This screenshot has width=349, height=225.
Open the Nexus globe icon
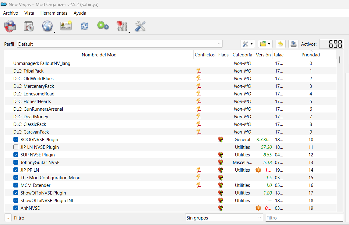coord(47,27)
